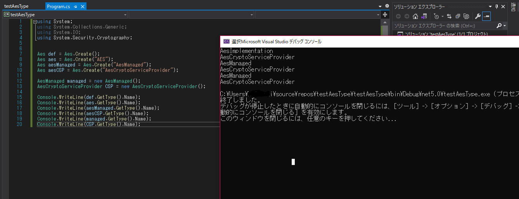This screenshot has height=199, width=519.
Task: Click the 'Aes def = Aes.Create();' code line
Action: (x=68, y=54)
